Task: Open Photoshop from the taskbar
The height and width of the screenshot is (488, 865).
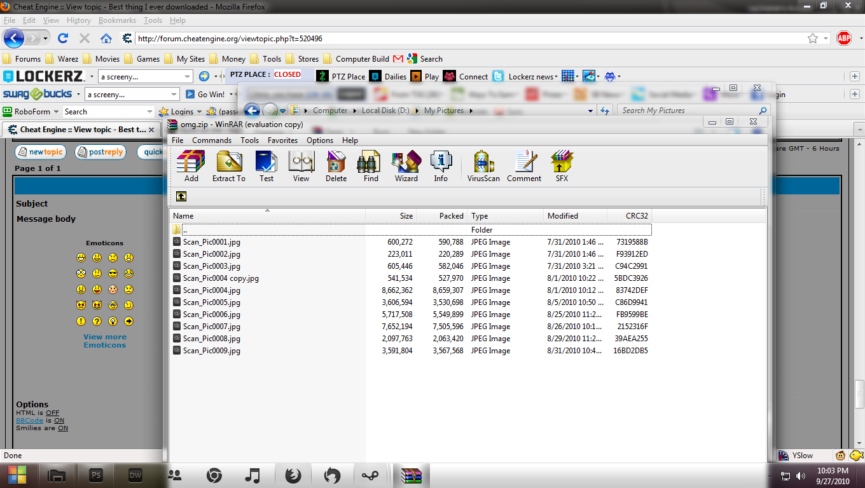Action: pyautogui.click(x=97, y=475)
